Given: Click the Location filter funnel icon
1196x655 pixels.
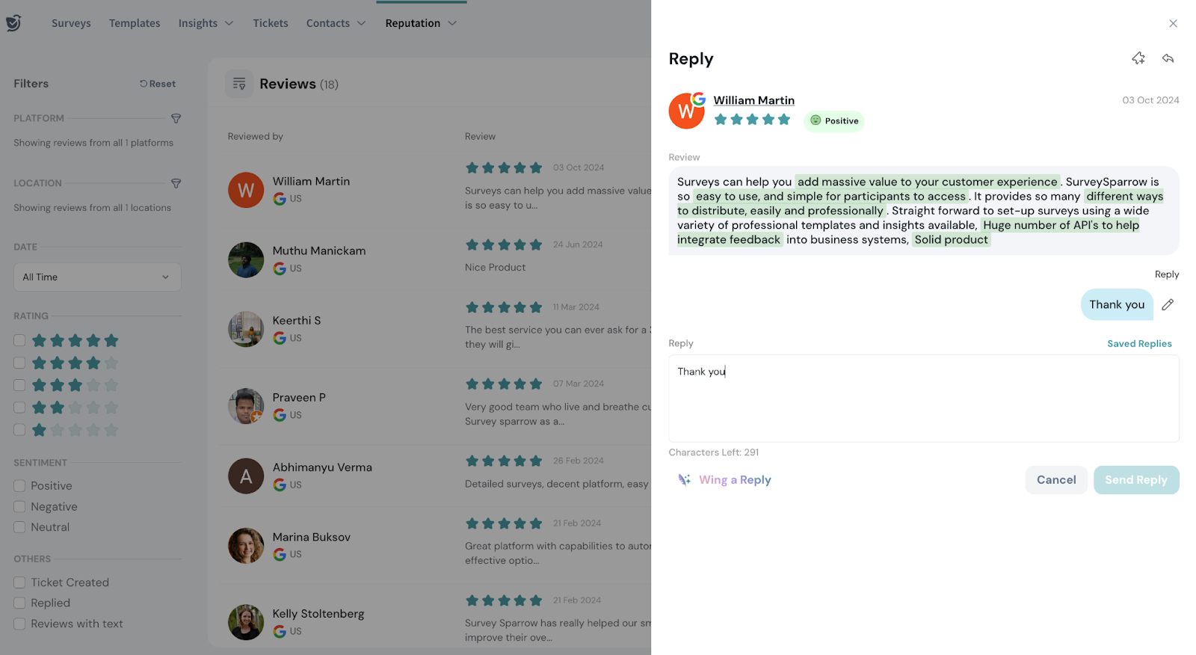Looking at the screenshot, I should coord(176,183).
